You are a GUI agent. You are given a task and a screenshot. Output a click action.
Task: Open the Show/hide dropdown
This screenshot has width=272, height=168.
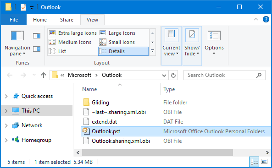coord(192,46)
